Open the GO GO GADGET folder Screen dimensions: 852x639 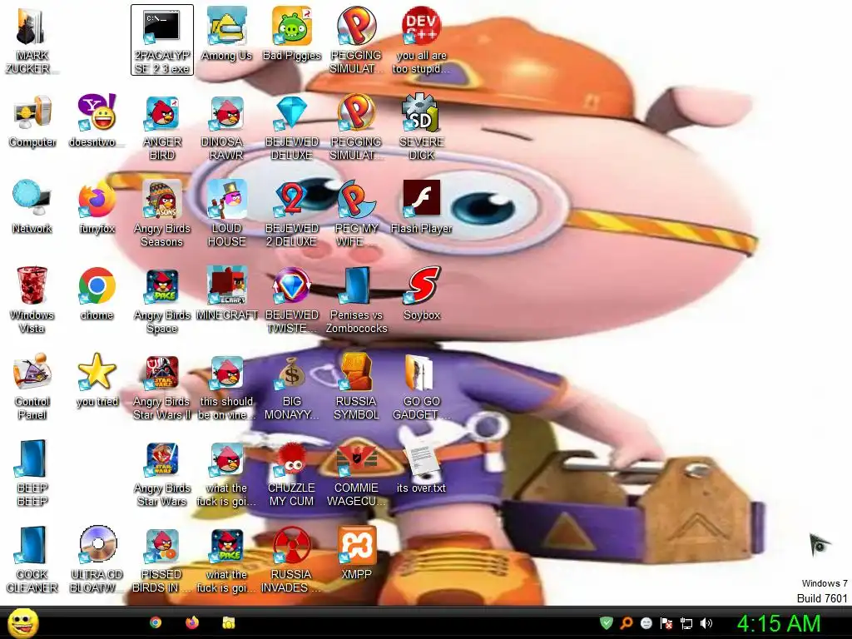click(421, 386)
